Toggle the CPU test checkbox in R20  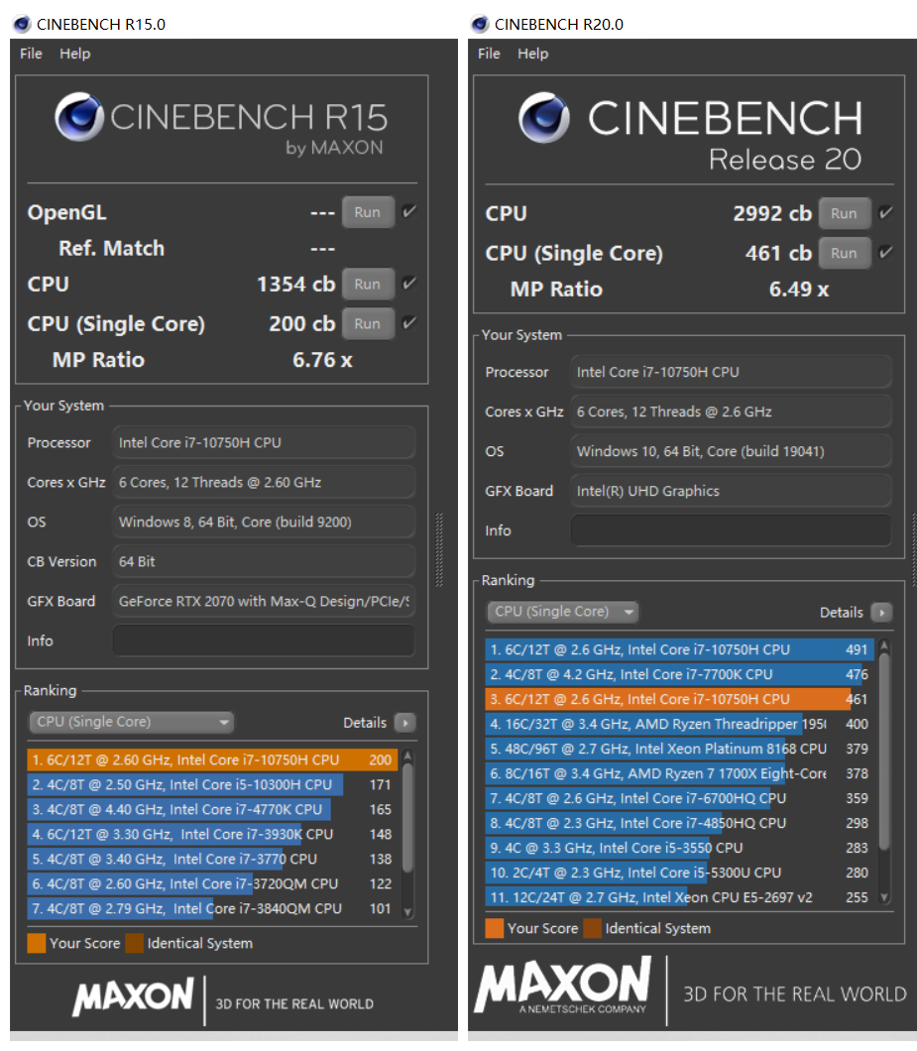point(885,213)
